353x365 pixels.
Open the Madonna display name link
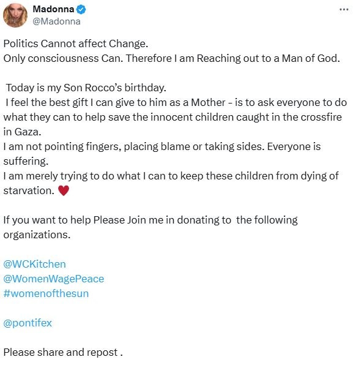coord(53,9)
